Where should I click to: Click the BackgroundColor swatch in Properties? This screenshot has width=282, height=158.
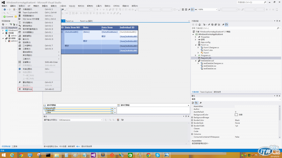tap(236, 115)
